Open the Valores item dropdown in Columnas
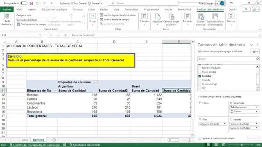262x147 pixels. pyautogui.click(x=257, y=111)
